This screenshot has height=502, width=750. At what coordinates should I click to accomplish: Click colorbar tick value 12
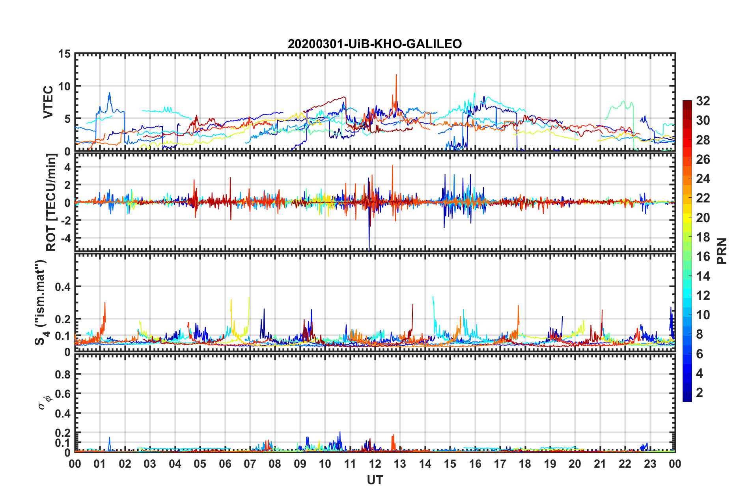coord(703,296)
